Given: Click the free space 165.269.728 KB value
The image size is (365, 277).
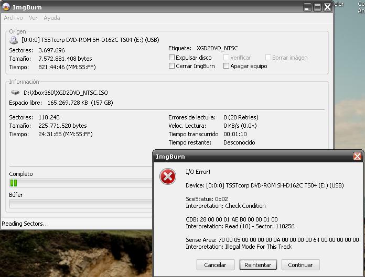Looking at the screenshot, I should tap(80, 103).
